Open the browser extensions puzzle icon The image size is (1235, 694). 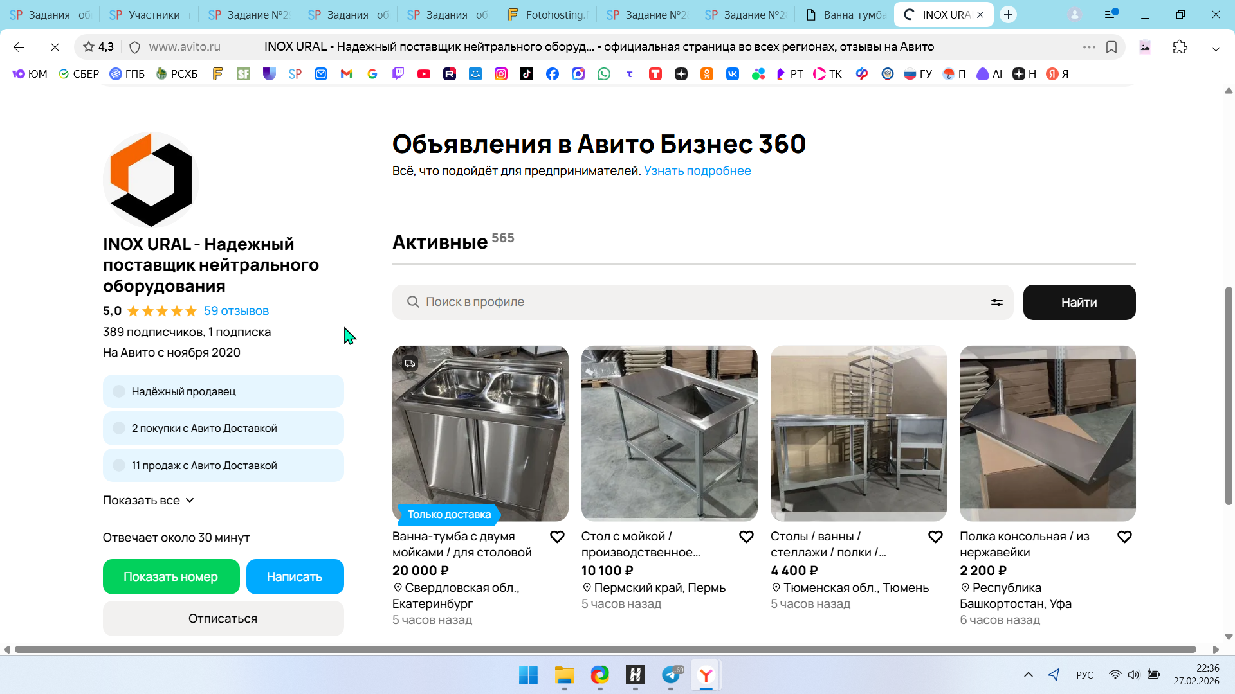[1180, 47]
